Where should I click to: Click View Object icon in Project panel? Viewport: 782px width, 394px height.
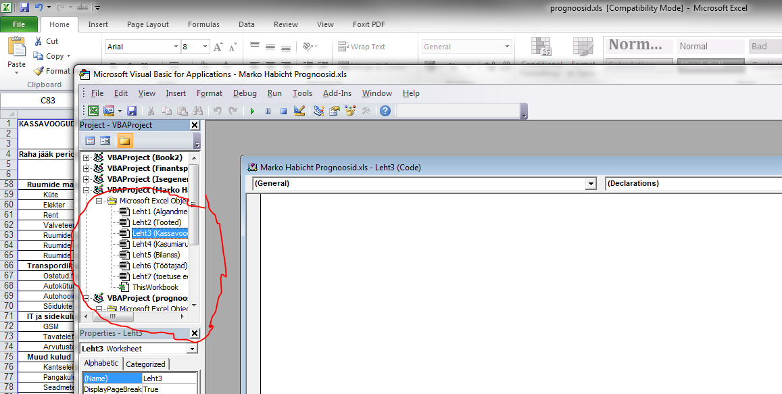point(105,141)
